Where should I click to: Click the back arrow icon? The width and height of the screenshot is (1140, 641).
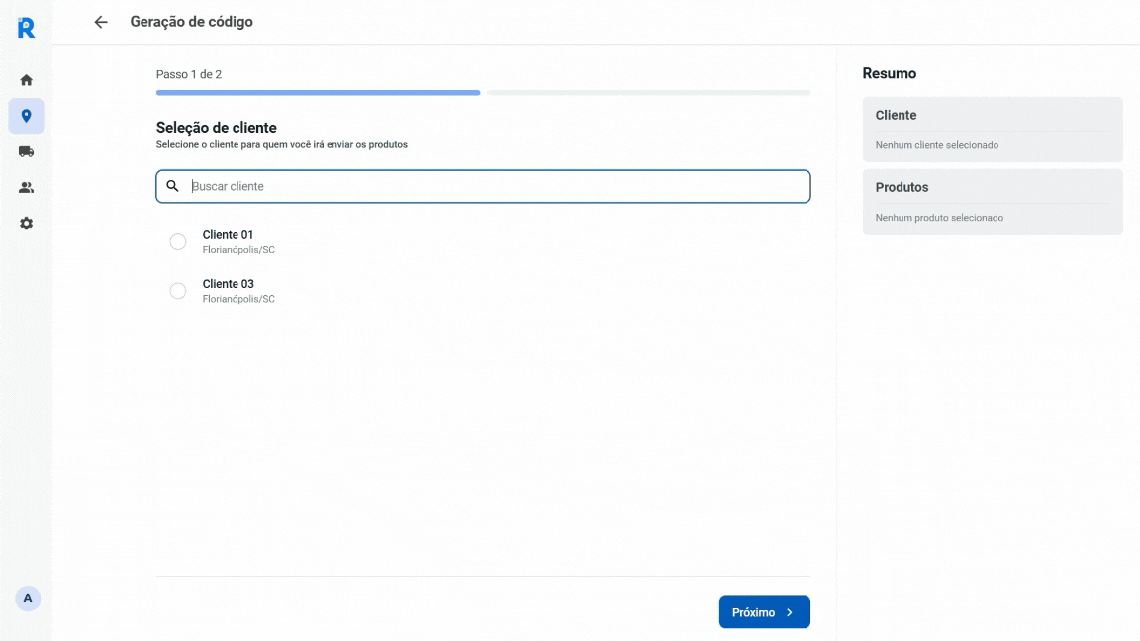click(x=101, y=22)
